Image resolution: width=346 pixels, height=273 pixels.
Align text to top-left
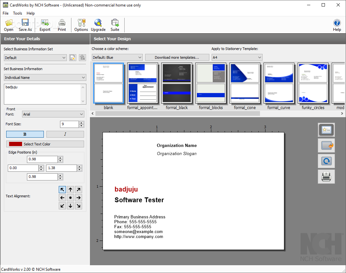(x=62, y=190)
